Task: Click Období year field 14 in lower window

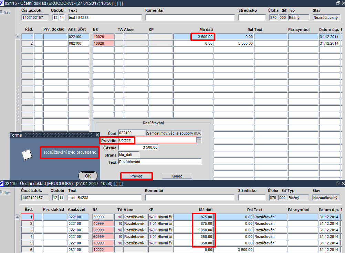Action: [61, 197]
